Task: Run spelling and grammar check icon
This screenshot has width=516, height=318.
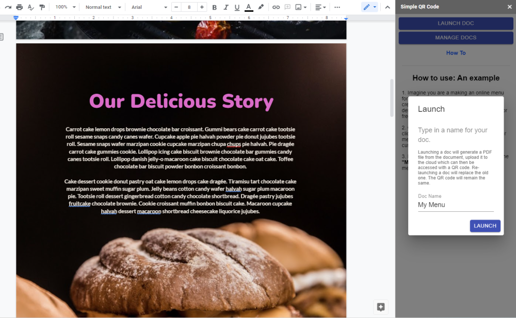Action: pyautogui.click(x=30, y=7)
